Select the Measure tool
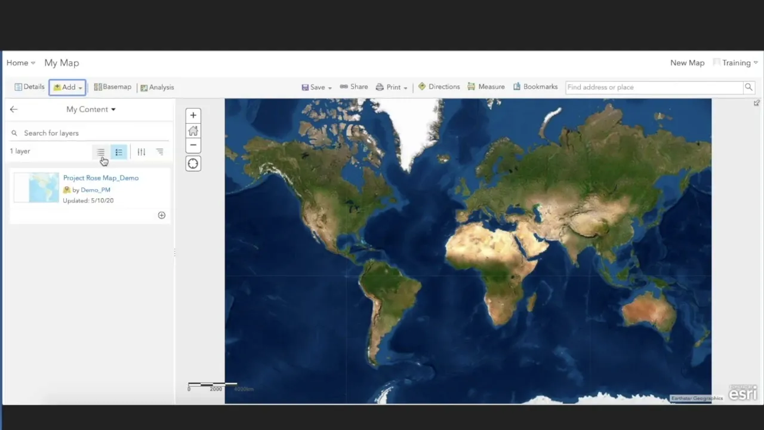The width and height of the screenshot is (764, 430). point(486,87)
